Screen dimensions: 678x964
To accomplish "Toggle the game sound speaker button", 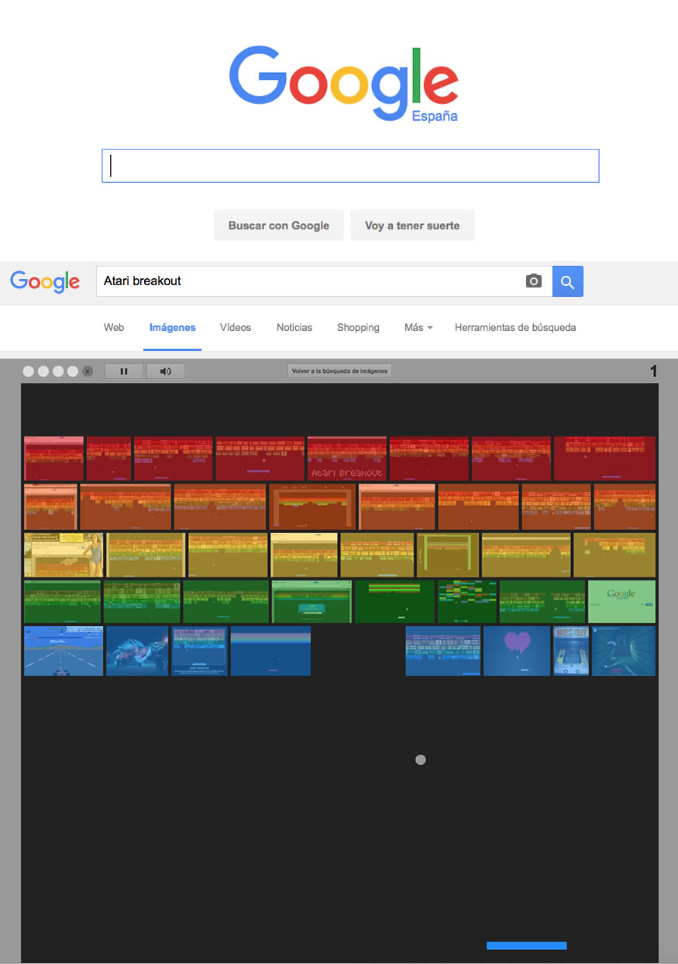I will [x=165, y=371].
